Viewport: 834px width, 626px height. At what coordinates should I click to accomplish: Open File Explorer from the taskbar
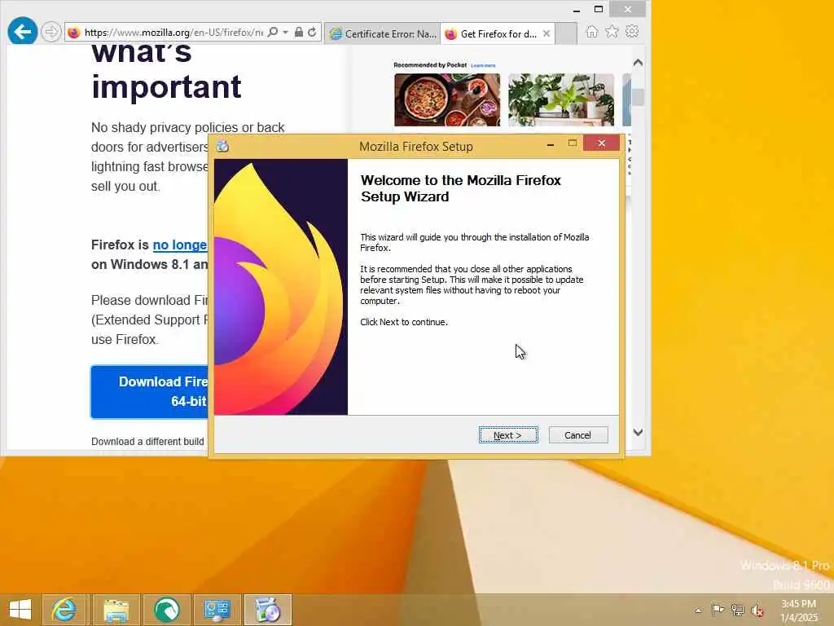[116, 610]
